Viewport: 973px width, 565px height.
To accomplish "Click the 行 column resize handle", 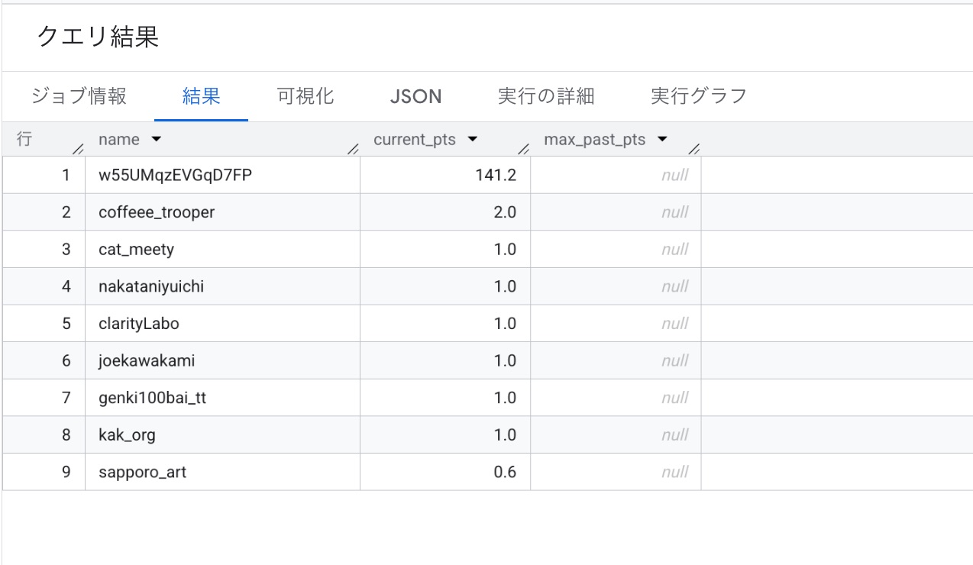I will pos(78,149).
